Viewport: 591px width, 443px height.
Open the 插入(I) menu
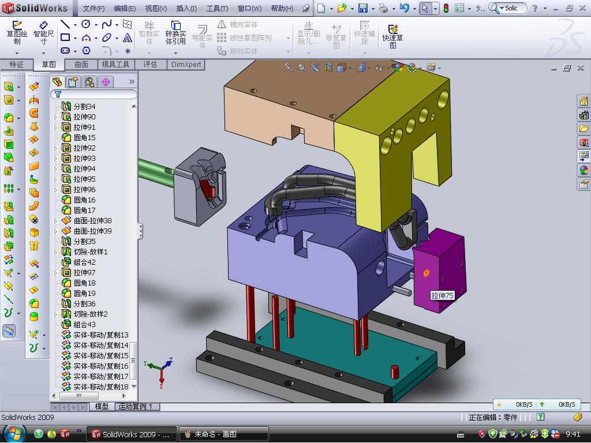point(186,9)
